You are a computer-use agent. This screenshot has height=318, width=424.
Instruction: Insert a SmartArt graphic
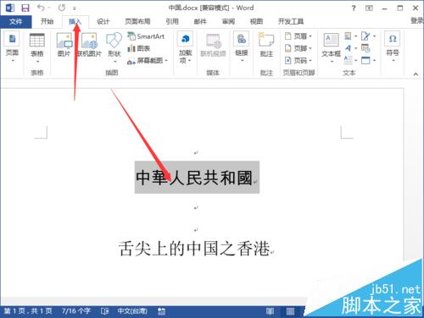(x=146, y=36)
